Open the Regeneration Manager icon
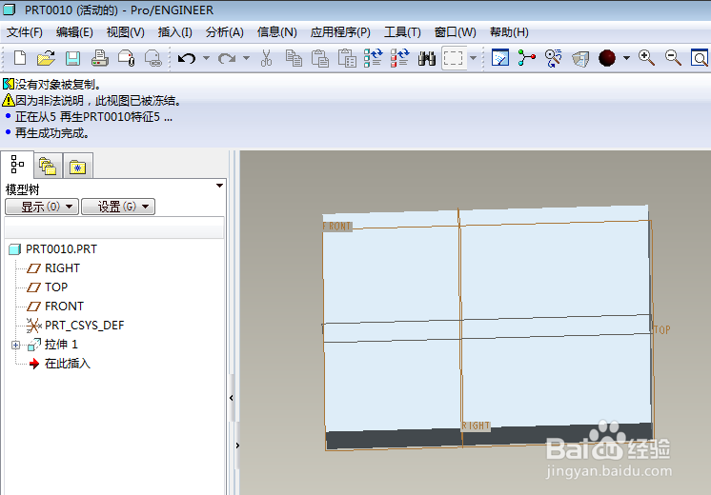The image size is (711, 495). tap(400, 58)
